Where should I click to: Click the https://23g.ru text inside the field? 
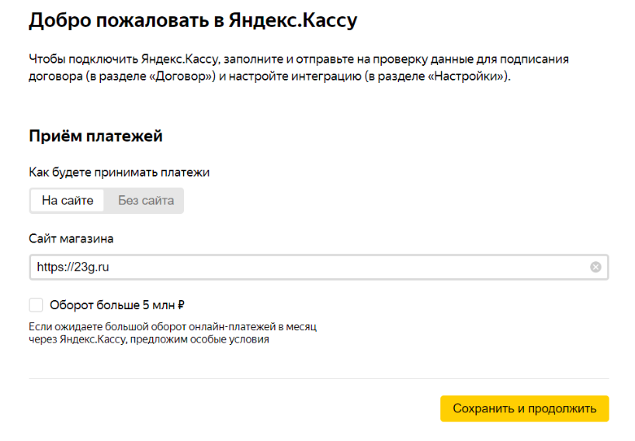[x=73, y=267]
